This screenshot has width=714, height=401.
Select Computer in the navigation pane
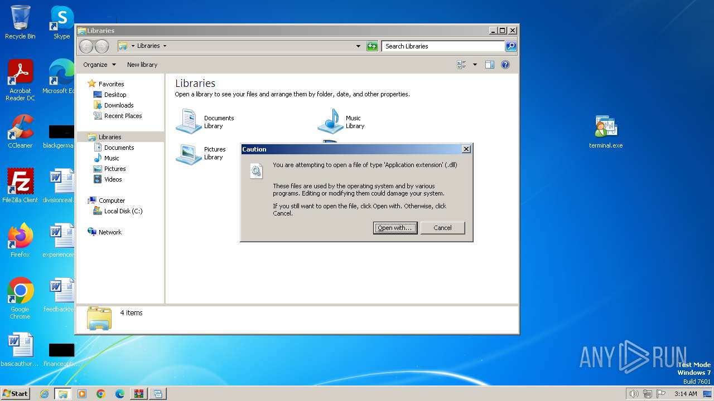[112, 200]
